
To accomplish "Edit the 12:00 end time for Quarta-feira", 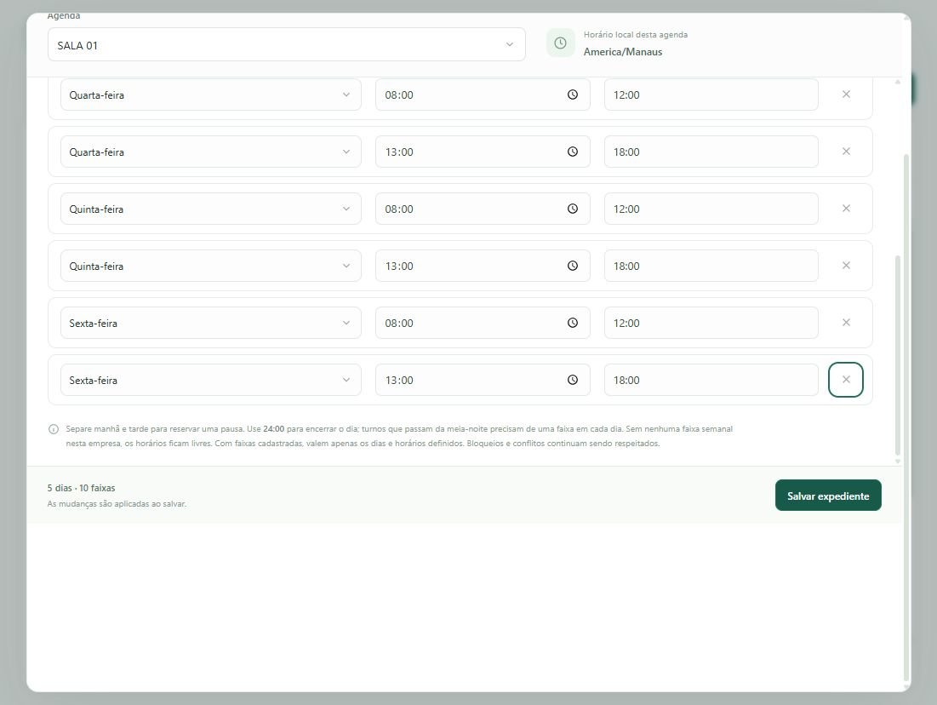I will [711, 95].
